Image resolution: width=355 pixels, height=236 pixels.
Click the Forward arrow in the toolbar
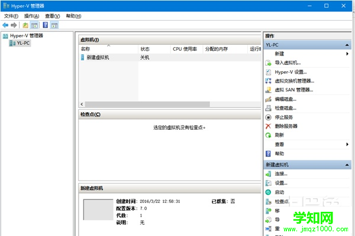click(x=14, y=25)
